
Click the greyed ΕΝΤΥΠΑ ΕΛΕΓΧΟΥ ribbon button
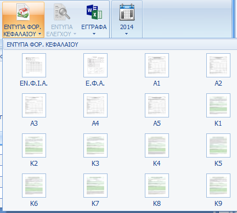click(61, 20)
